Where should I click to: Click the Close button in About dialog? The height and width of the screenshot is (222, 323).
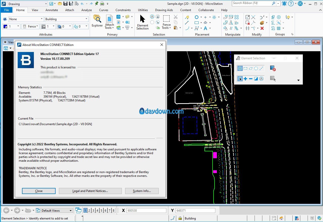coord(39,191)
